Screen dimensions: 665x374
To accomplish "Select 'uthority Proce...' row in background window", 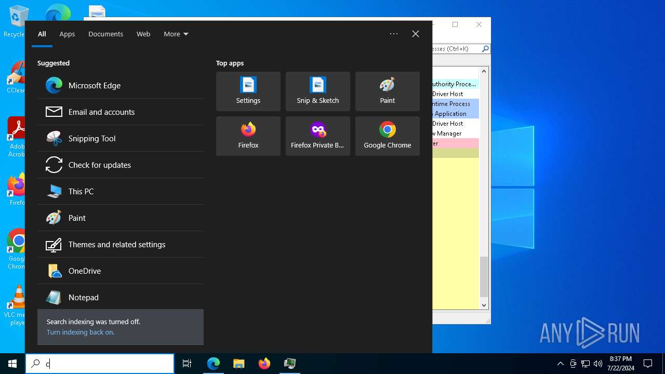I will point(456,84).
